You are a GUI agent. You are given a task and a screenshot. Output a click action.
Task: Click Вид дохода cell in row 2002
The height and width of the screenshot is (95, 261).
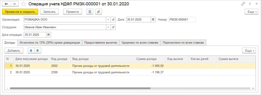(102, 66)
